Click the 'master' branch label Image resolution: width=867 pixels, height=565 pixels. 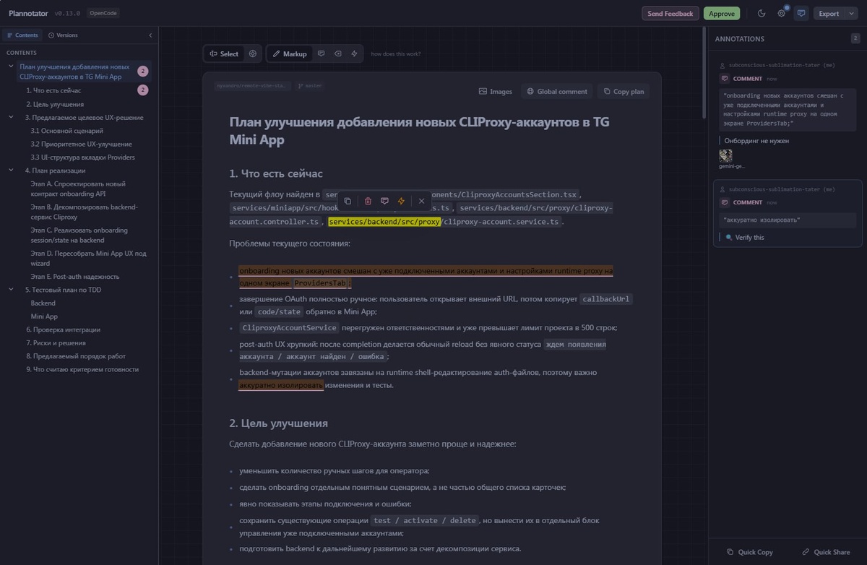[x=310, y=85]
